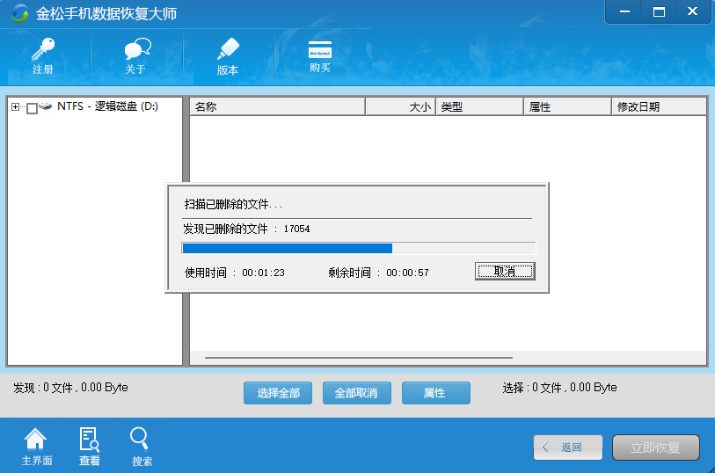
Task: Sort by the 修改日期 column header
Action: 659,107
